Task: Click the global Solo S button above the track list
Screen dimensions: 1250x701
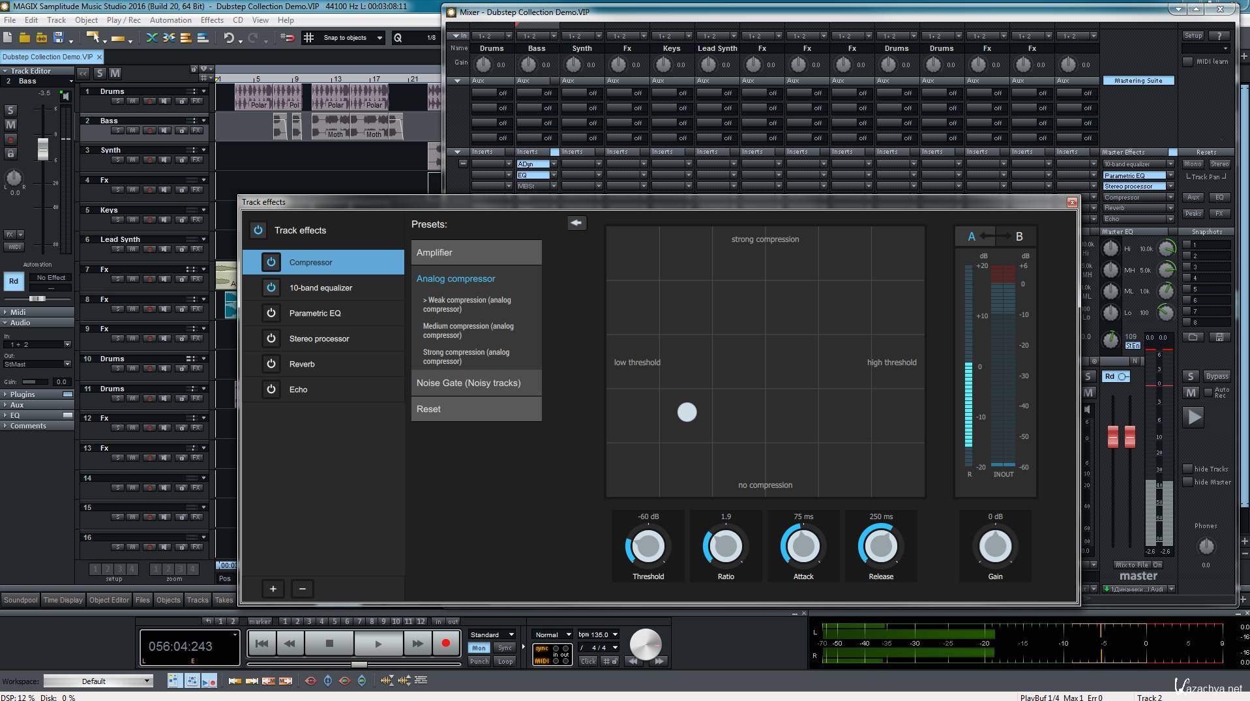Action: (x=100, y=73)
